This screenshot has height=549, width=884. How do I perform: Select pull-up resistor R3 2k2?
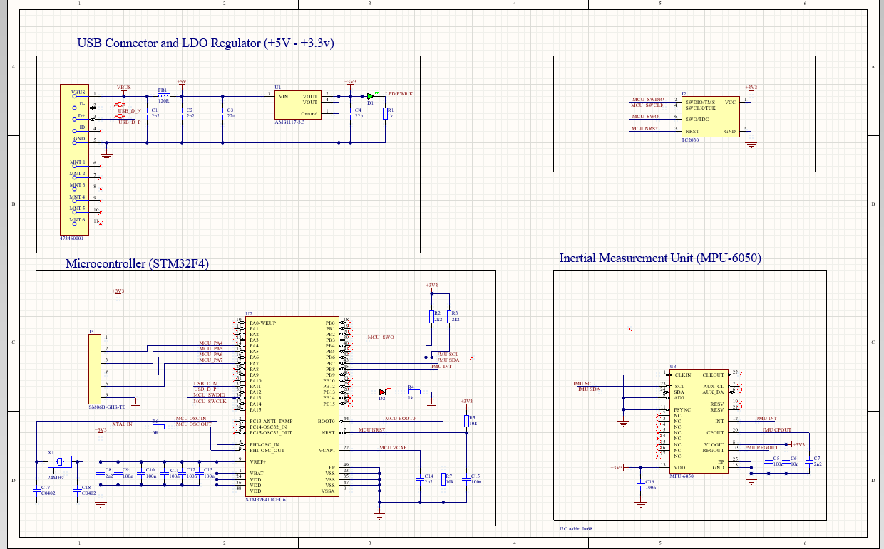[x=448, y=317]
